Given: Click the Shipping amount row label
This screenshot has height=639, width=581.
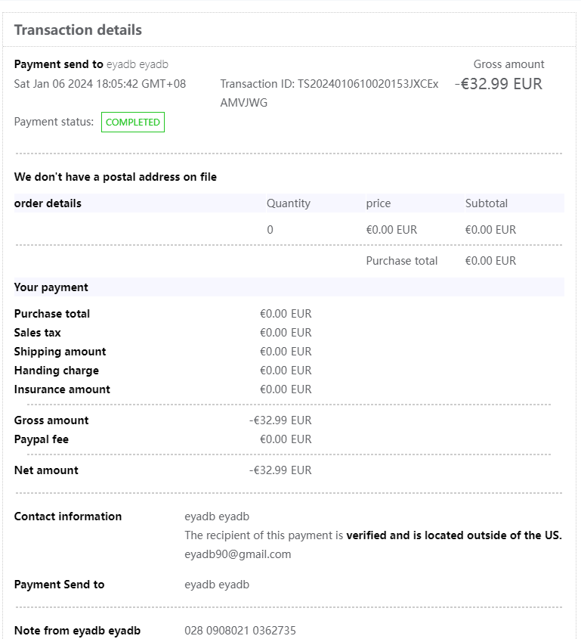Looking at the screenshot, I should [60, 352].
